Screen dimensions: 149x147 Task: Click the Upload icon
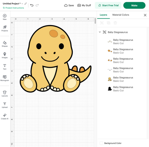(5, 104)
